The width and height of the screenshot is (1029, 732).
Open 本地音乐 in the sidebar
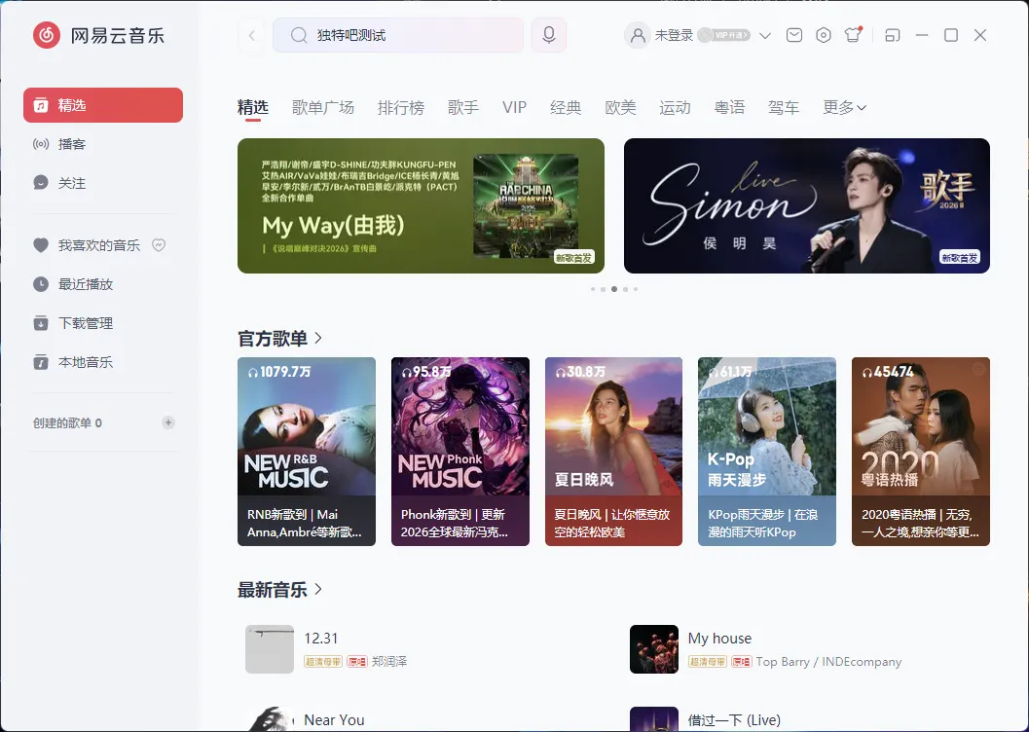(103, 361)
